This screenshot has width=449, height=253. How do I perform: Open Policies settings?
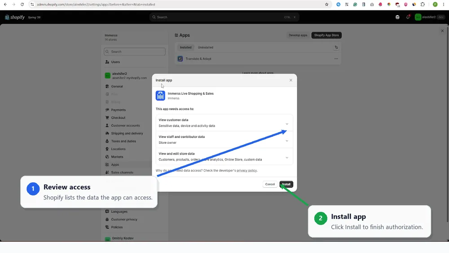(x=117, y=227)
